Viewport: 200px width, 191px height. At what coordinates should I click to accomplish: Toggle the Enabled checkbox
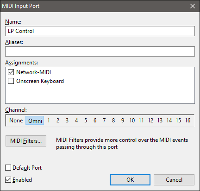pos(8,180)
